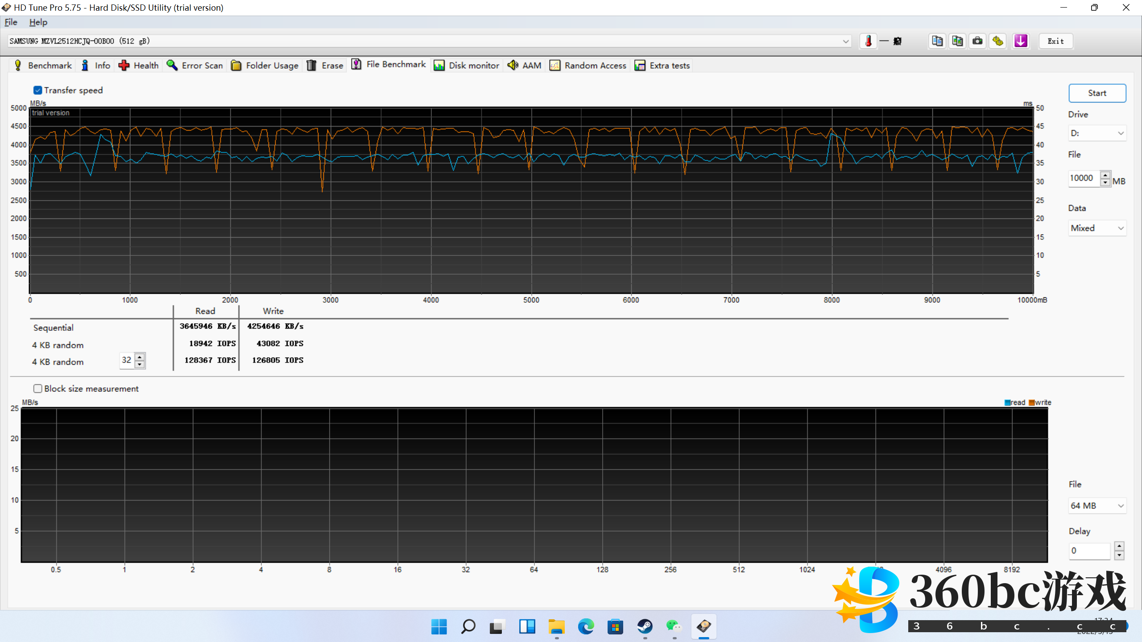Expand the Samsung disk selection dropdown

click(x=845, y=41)
